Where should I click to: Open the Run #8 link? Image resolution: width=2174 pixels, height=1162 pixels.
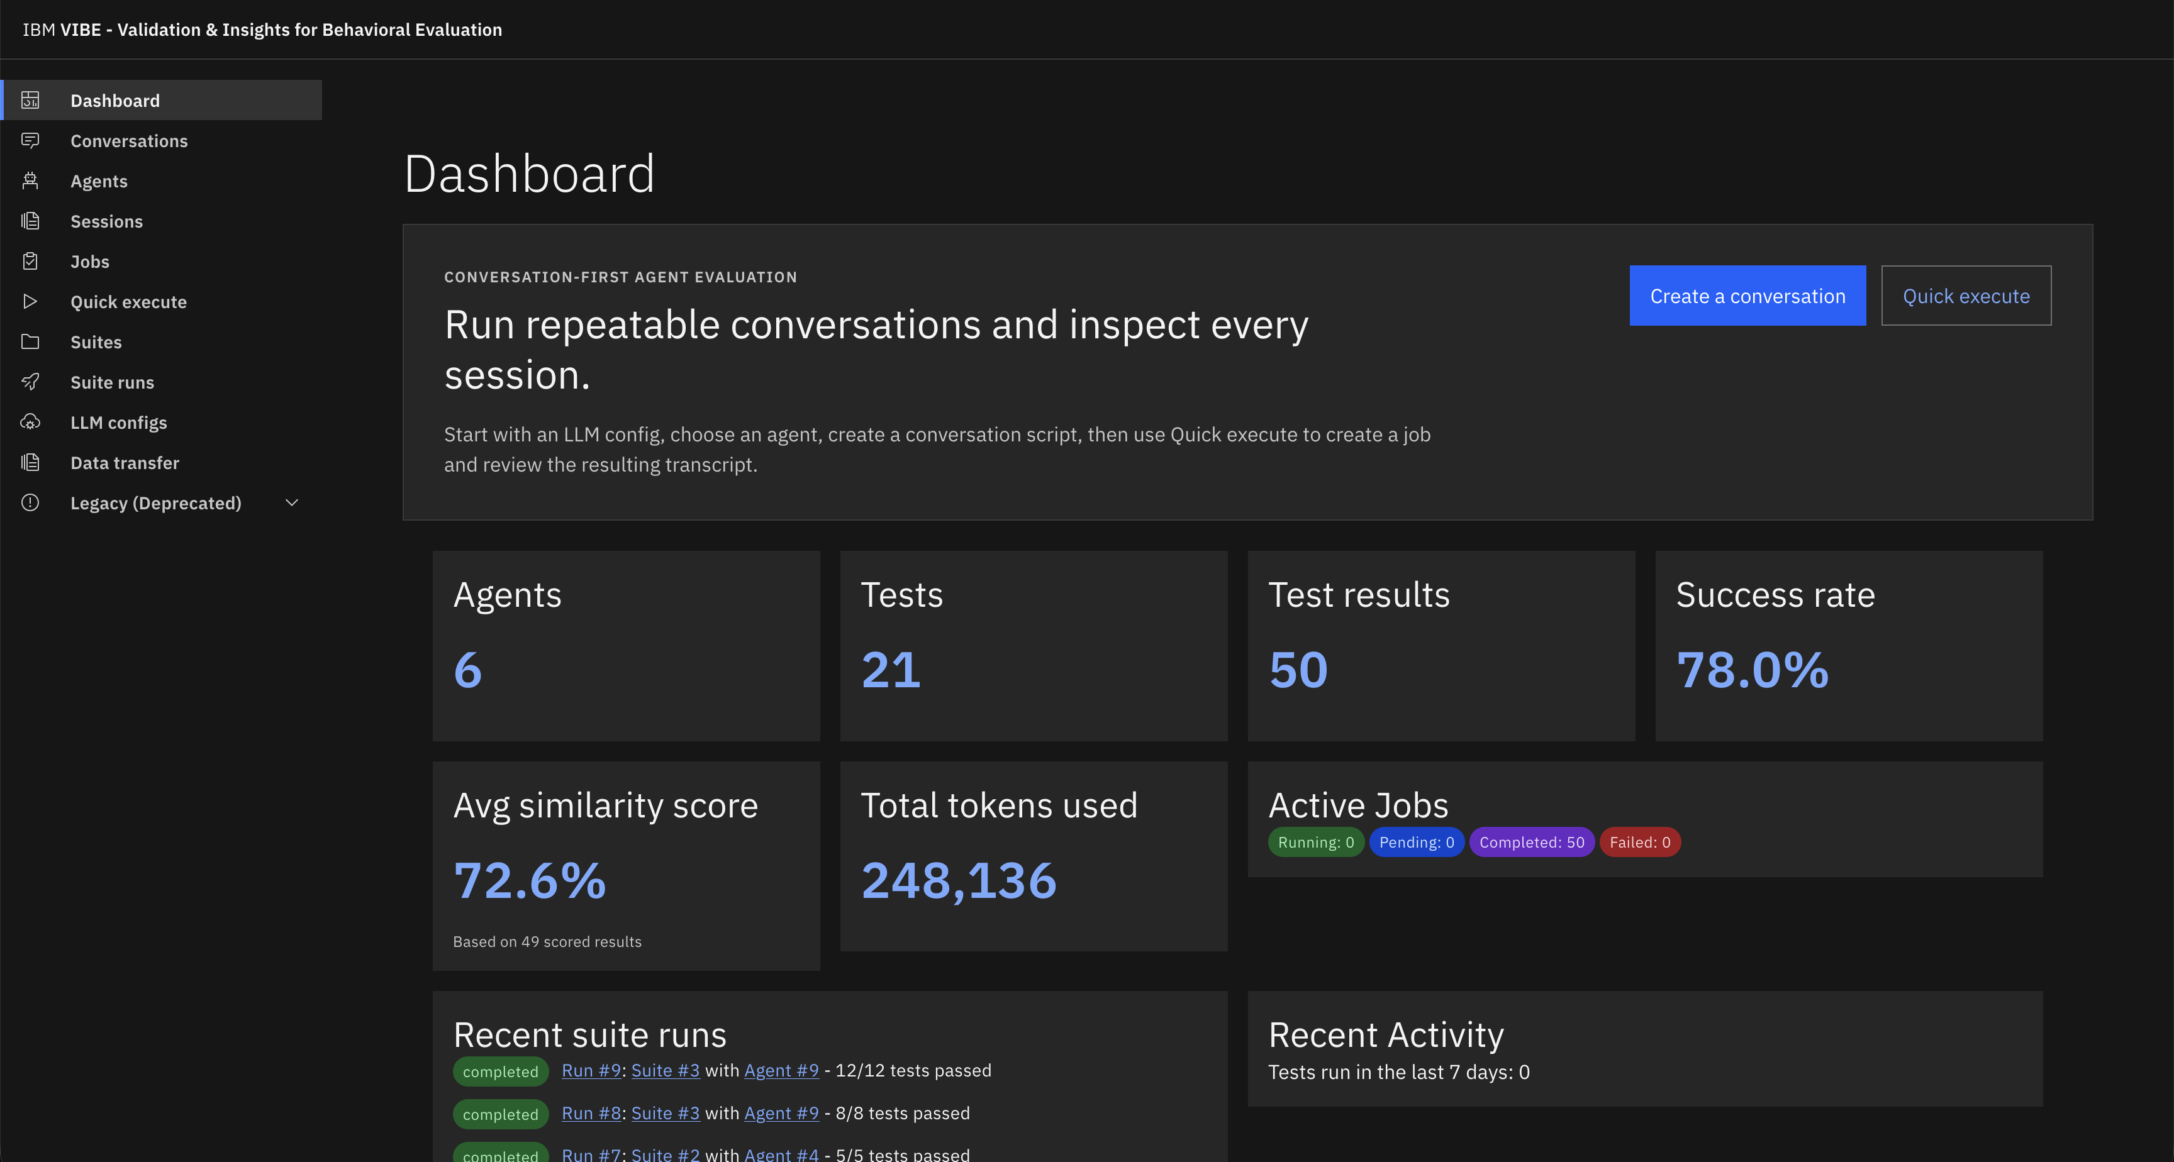pos(591,1113)
